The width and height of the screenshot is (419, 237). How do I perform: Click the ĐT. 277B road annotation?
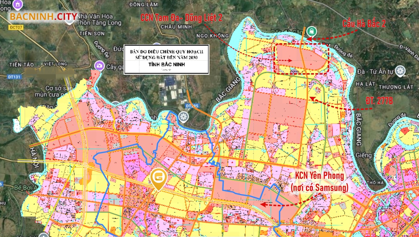[379, 101]
